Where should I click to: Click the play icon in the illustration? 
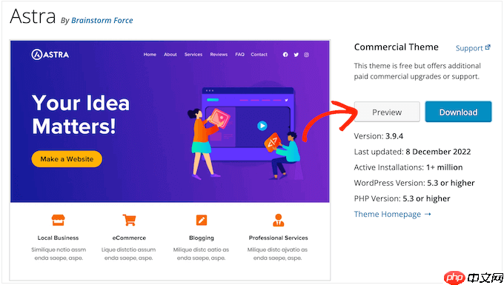[x=262, y=126]
